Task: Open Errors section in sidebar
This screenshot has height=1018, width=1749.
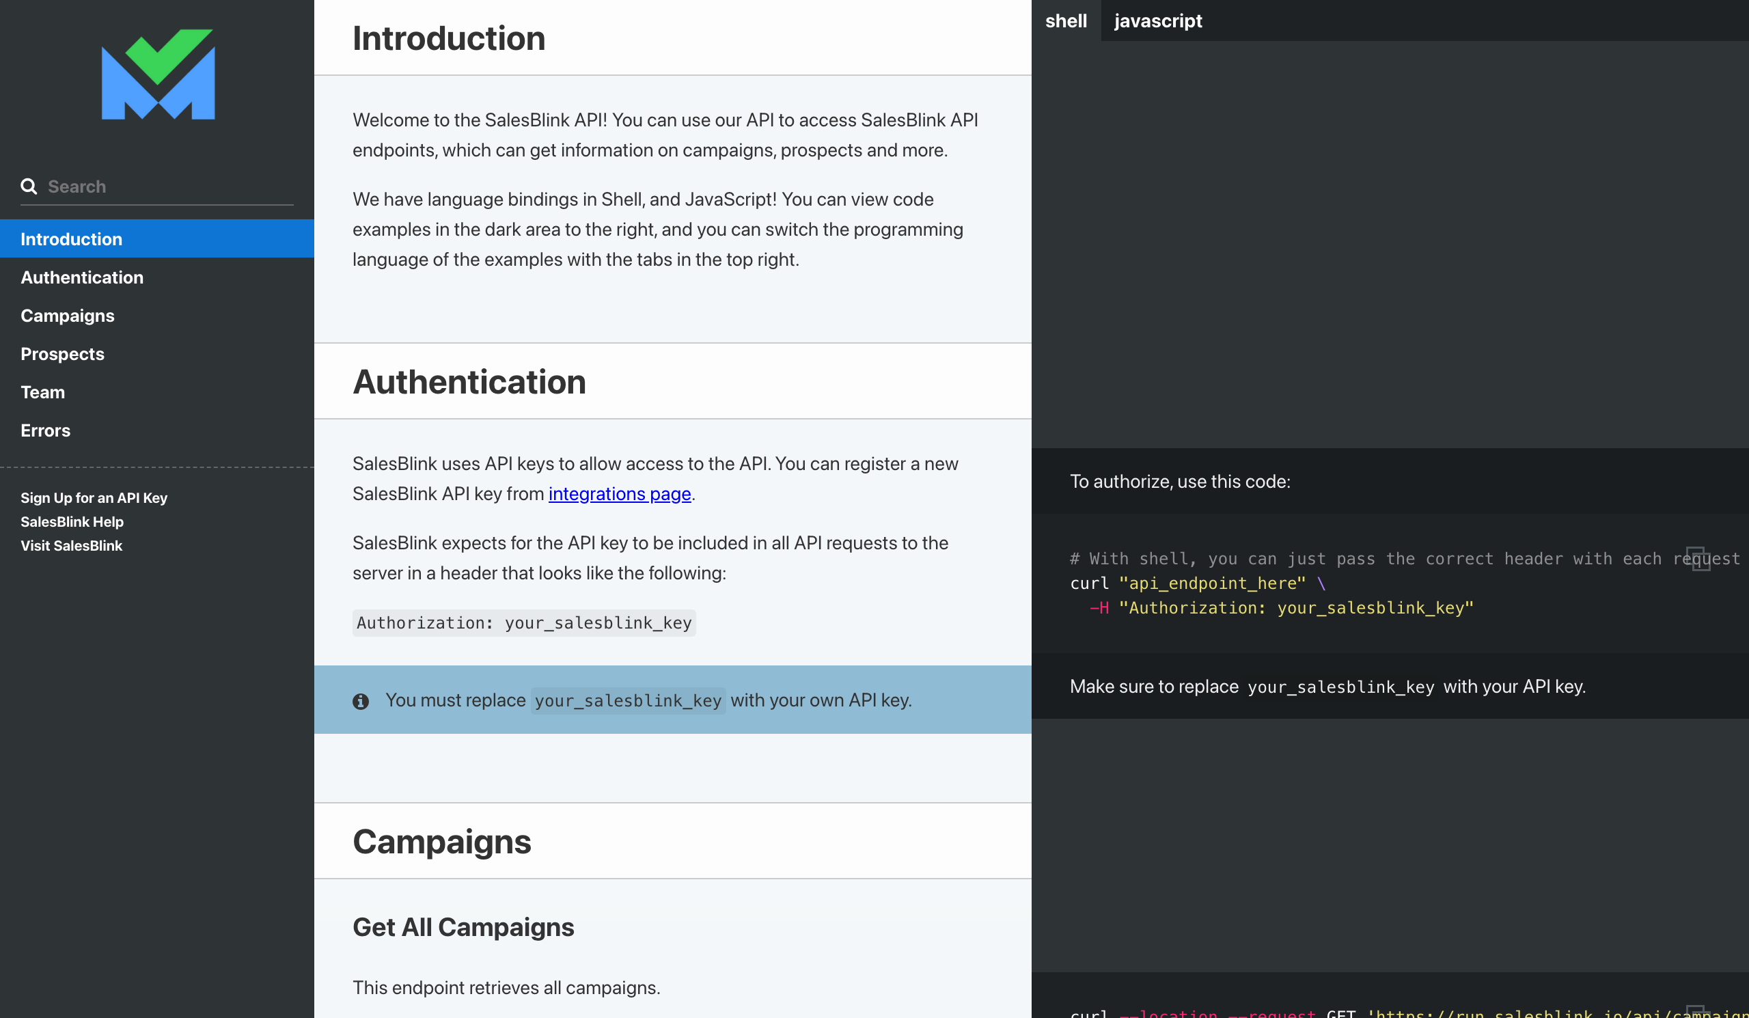Action: coord(157,430)
